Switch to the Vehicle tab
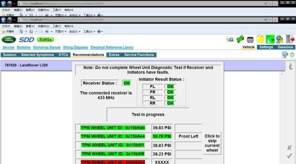Viewport: 296px width, 164px height. coord(248,47)
